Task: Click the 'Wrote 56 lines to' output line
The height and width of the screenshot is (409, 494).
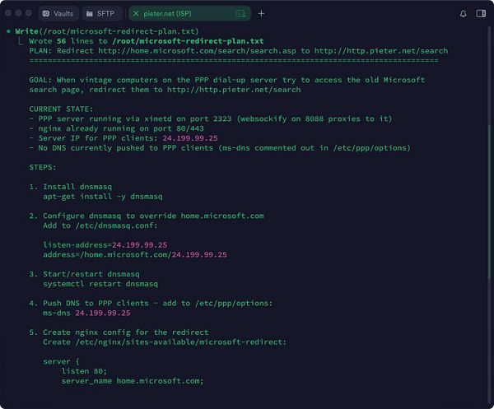Action: coord(147,41)
